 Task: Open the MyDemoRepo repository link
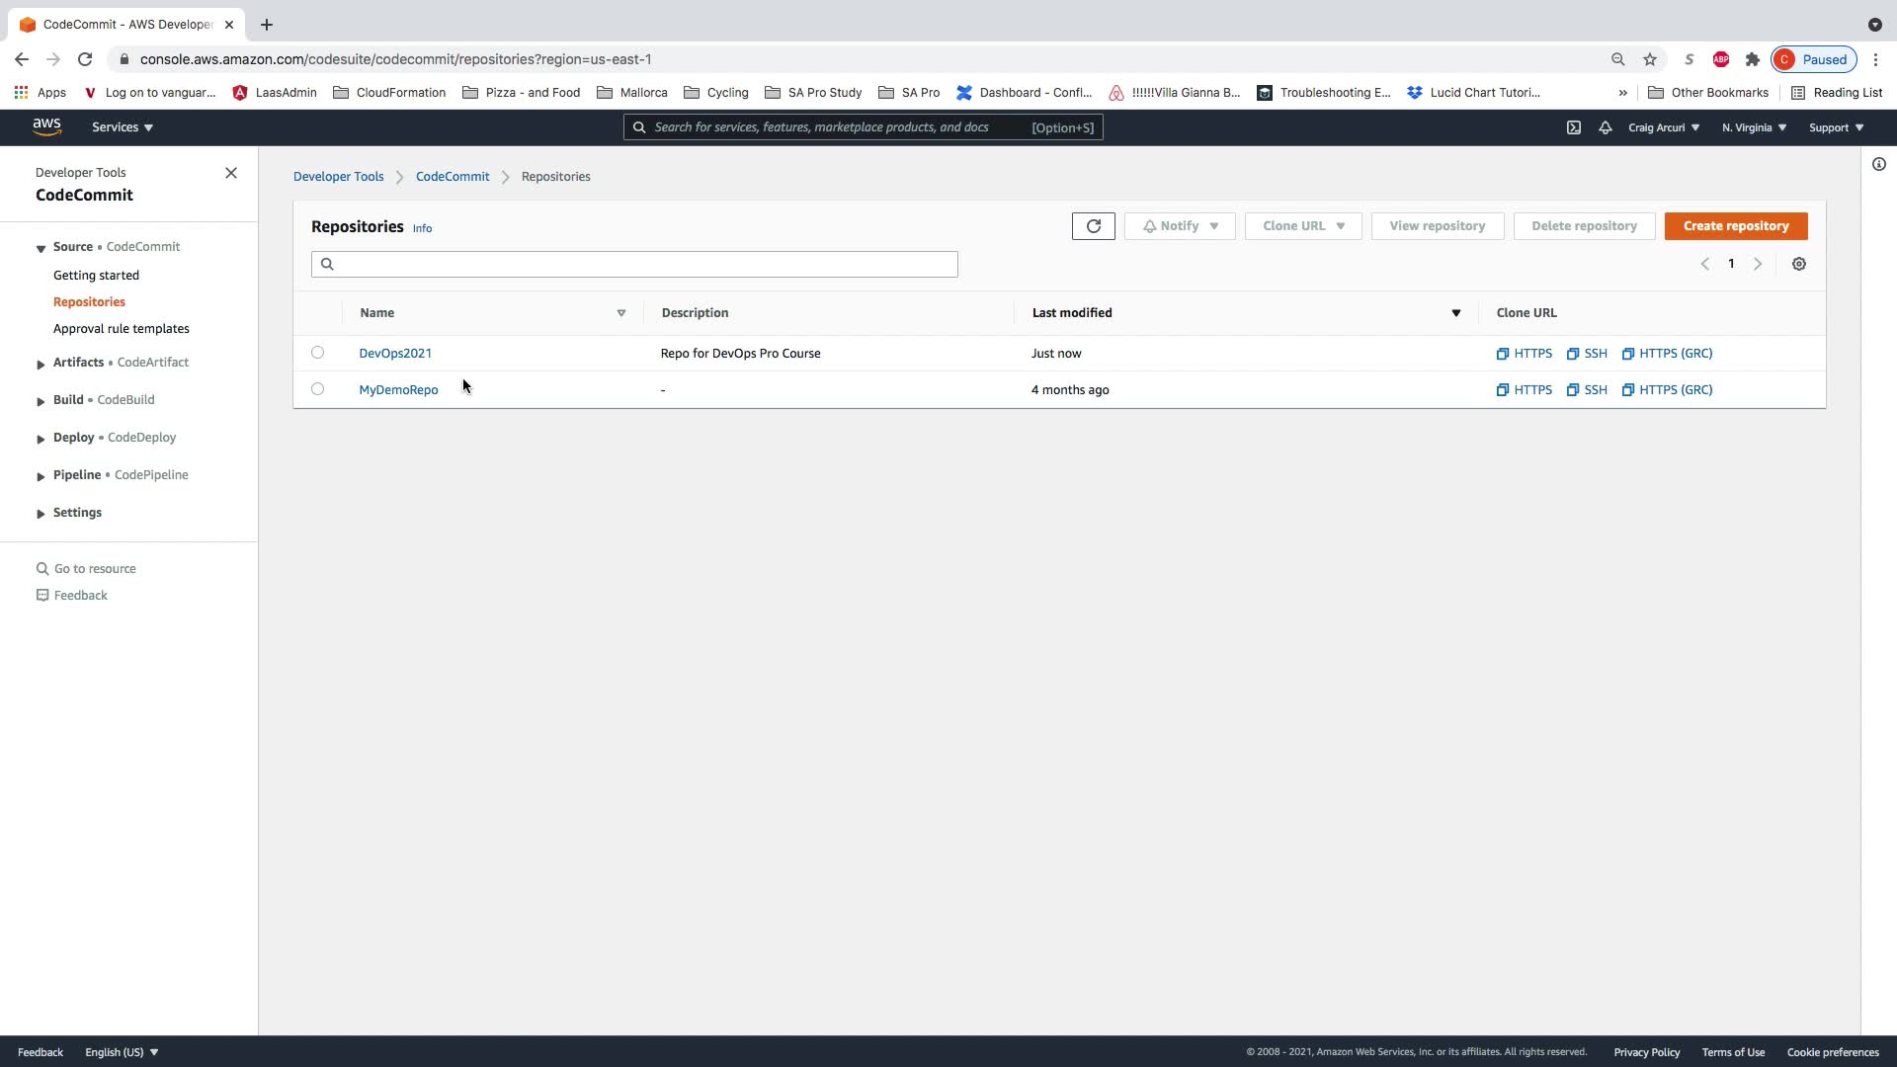(x=398, y=389)
